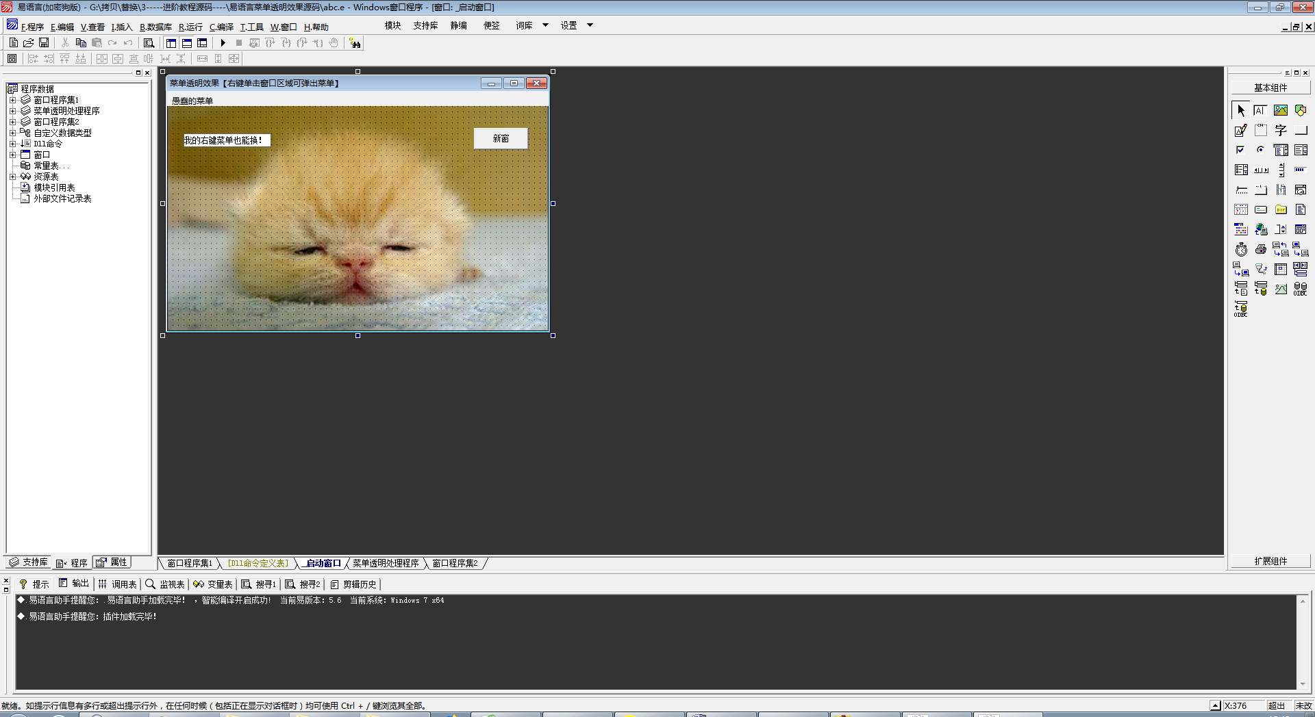Click the Open file toolbar icon
The image size is (1315, 717).
[29, 42]
